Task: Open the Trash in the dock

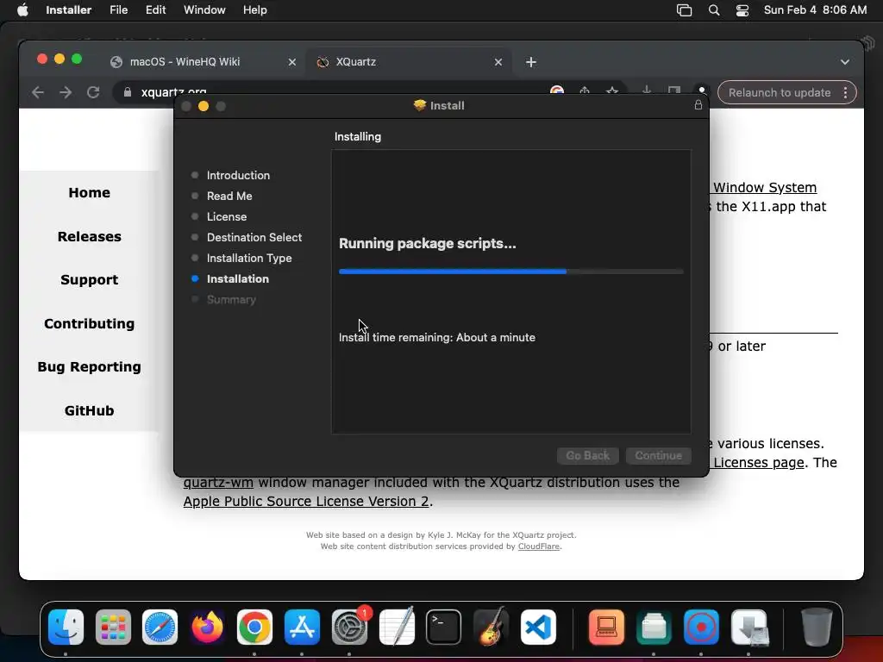Action: coord(816,627)
